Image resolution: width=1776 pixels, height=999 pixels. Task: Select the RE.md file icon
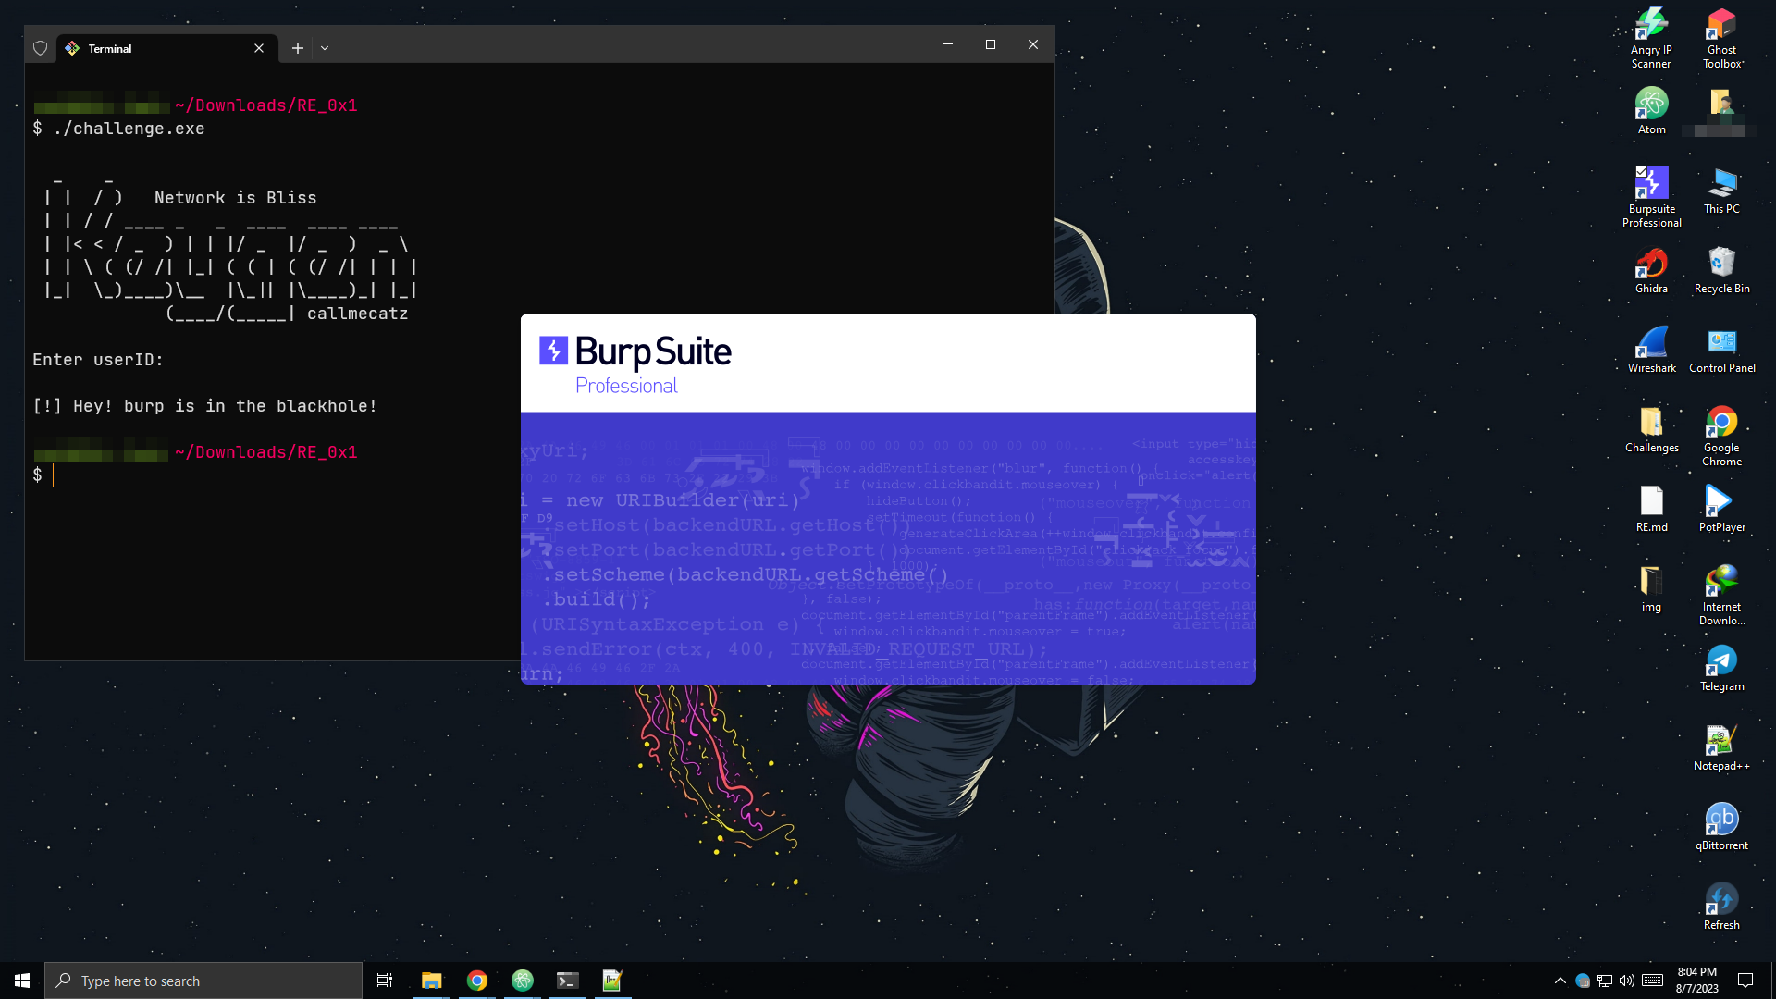tap(1651, 508)
